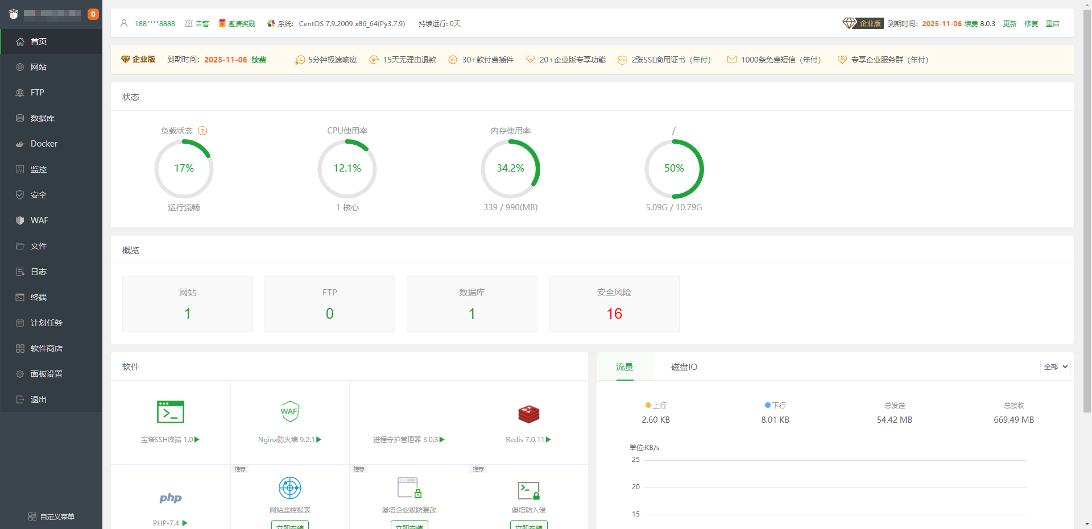Click the 网站监控报表 radar icon
The height and width of the screenshot is (529, 1092).
[290, 488]
